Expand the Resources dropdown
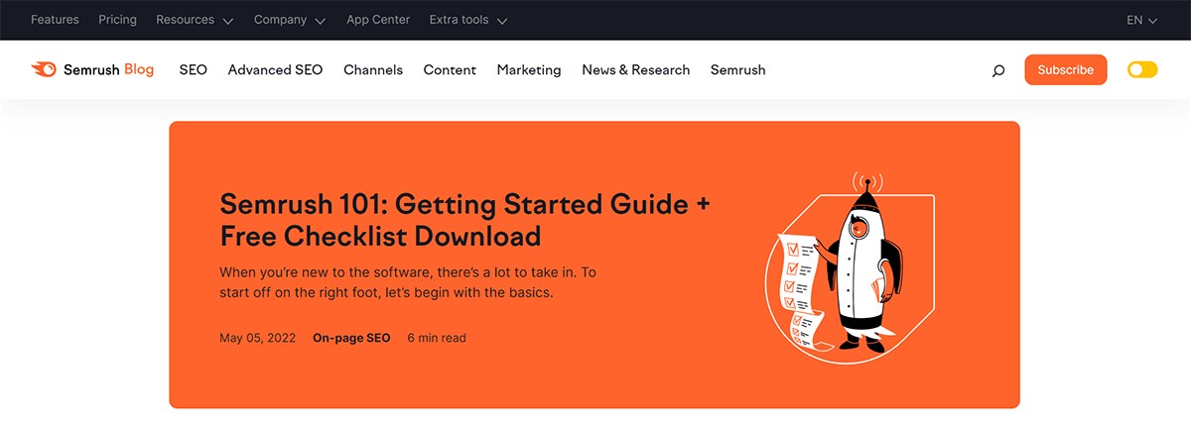1191x421 pixels. click(195, 20)
